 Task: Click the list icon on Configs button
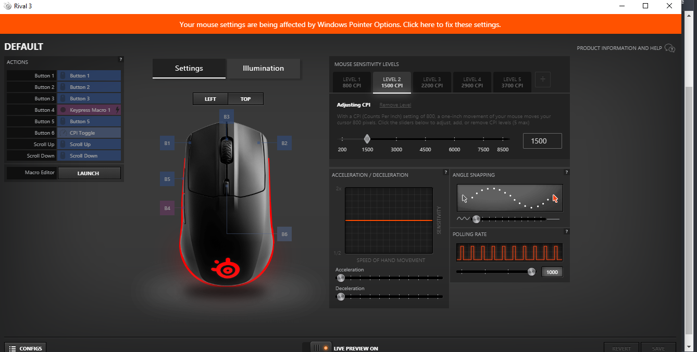pyautogui.click(x=13, y=348)
